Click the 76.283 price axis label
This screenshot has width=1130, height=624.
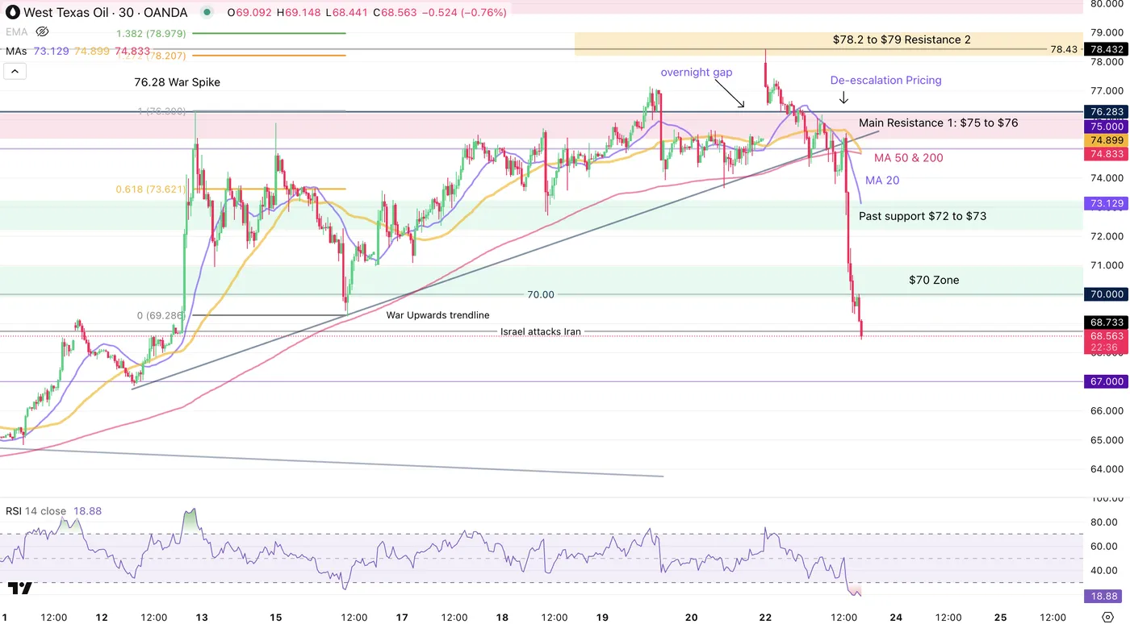tap(1106, 112)
